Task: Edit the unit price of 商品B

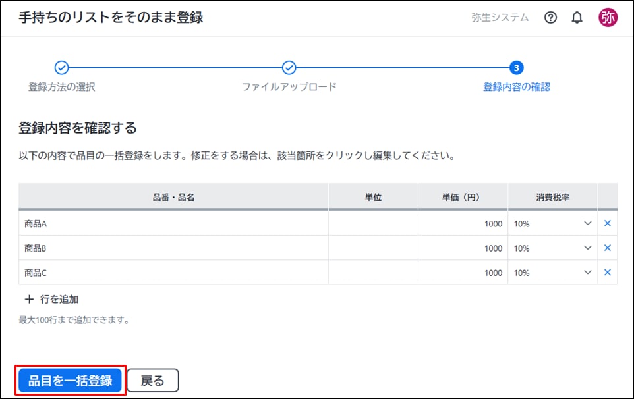Action: 463,248
